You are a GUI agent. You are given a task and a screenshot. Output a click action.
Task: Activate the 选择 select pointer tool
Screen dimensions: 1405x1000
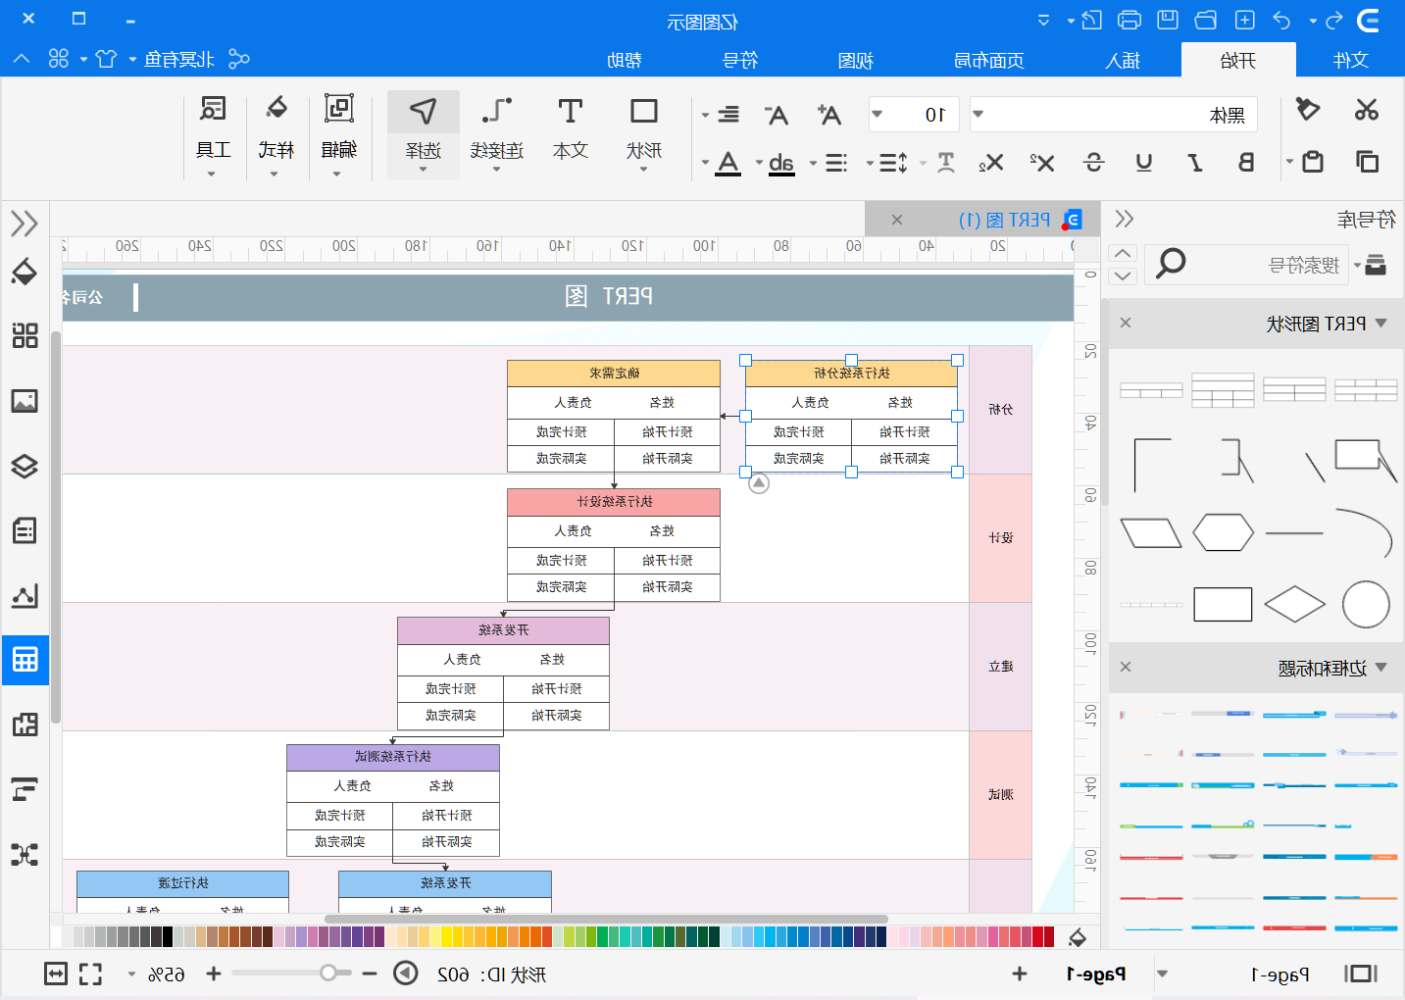click(x=424, y=134)
